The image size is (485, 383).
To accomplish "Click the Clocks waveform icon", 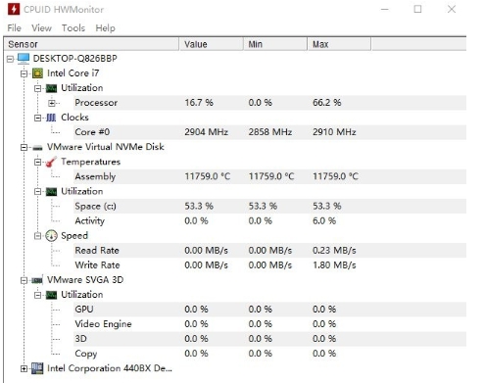I will click(x=51, y=118).
